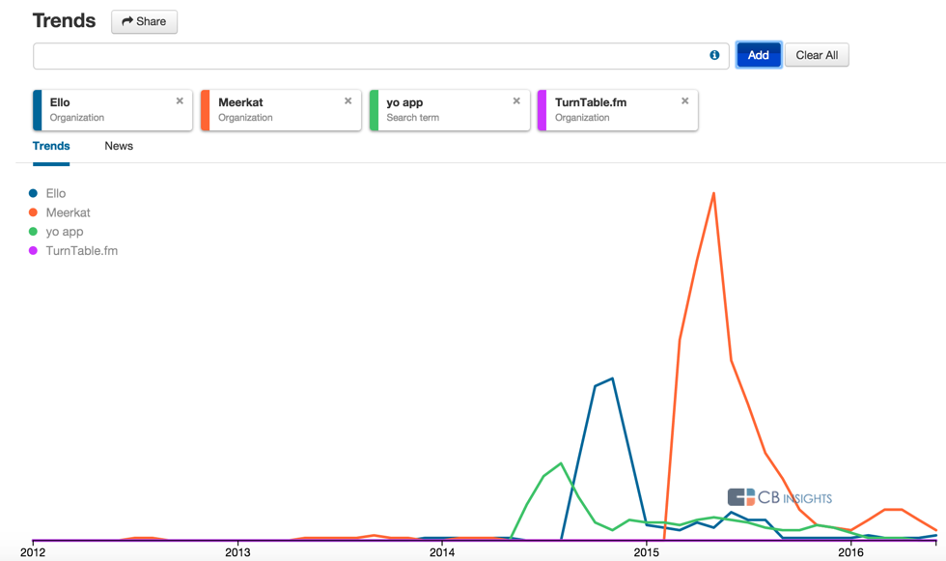Image resolution: width=946 pixels, height=561 pixels.
Task: Remove the yo app search term tag
Action: [516, 101]
